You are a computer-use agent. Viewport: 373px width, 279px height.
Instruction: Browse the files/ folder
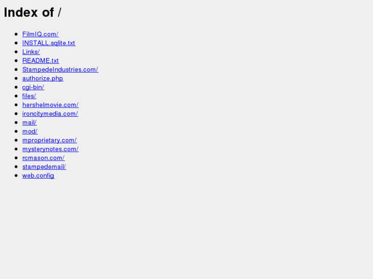click(29, 96)
